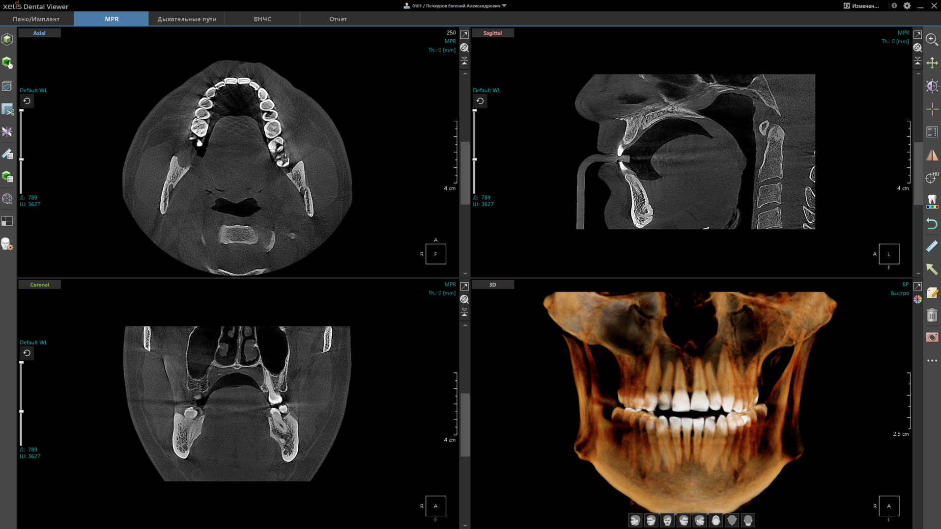Select the zoom magnifier tool in right toolbar

[932, 40]
